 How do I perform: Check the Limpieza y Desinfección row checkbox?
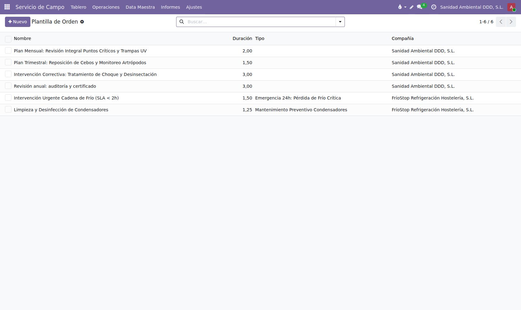(8, 109)
